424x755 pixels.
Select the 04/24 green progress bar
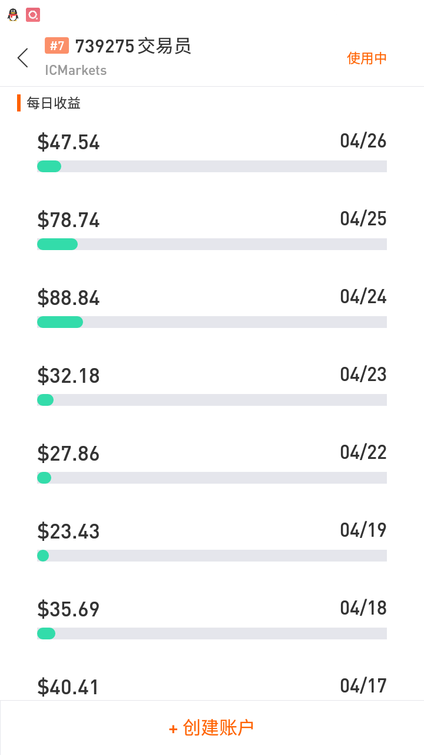[60, 322]
